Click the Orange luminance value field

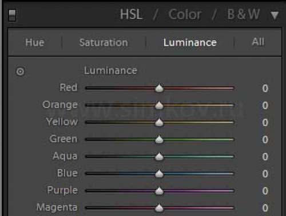click(265, 105)
